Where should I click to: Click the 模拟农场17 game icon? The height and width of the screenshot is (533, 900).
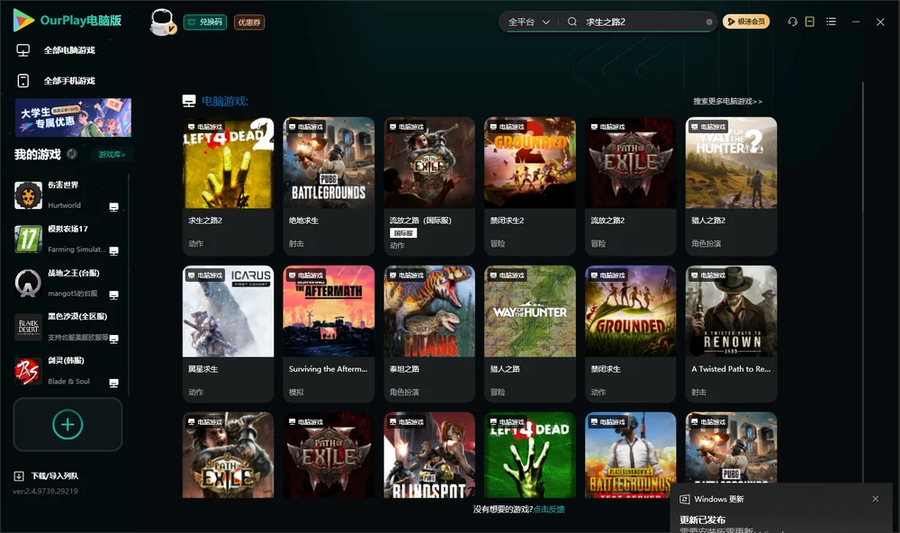(x=28, y=239)
